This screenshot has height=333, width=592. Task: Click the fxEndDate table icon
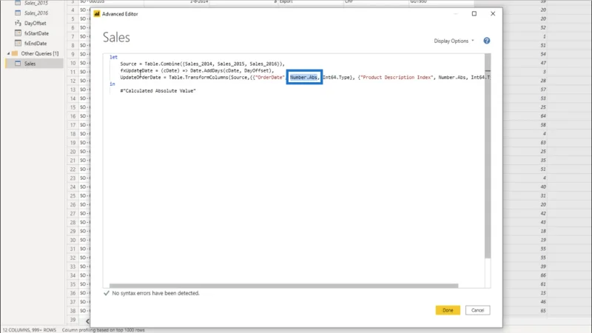tap(18, 44)
